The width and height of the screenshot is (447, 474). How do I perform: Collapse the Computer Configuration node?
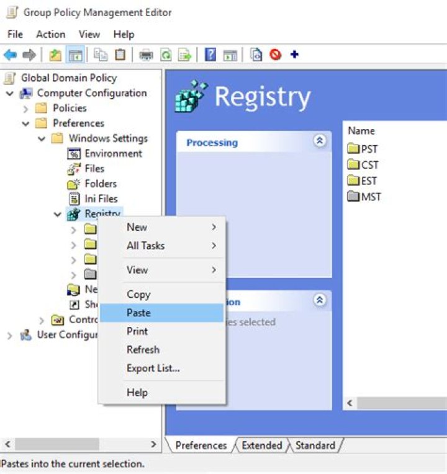pos(10,94)
